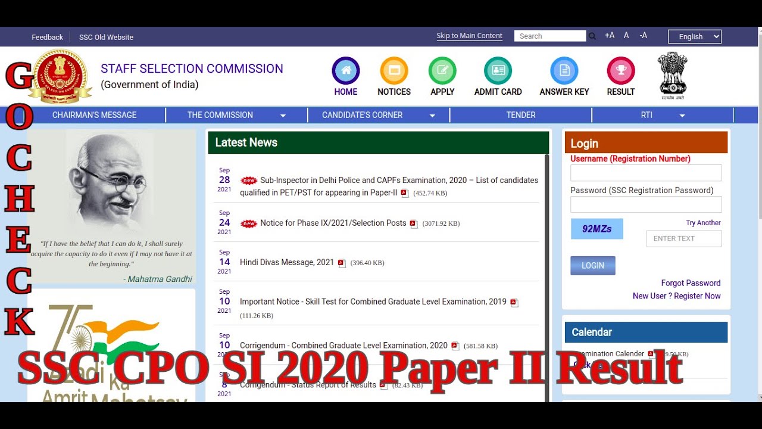Click the Latest News scrollbar
The height and width of the screenshot is (429, 762).
pyautogui.click(x=547, y=278)
